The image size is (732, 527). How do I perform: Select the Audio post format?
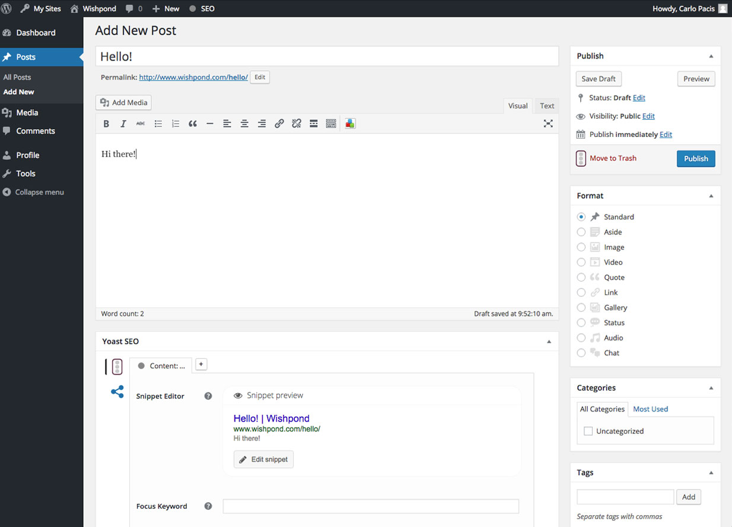[x=581, y=338]
